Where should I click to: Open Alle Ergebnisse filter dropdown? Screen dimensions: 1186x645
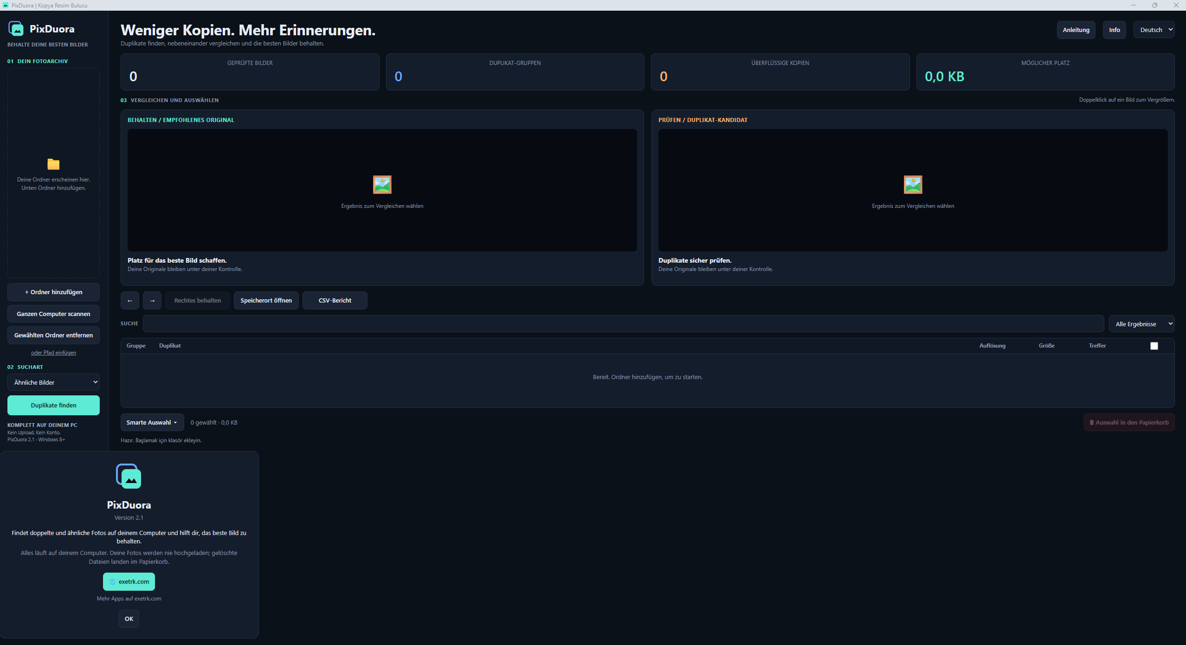pos(1141,324)
